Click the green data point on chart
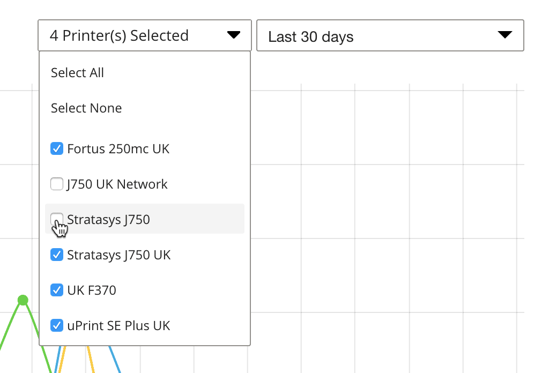Screen dimensions: 549x373 coord(23,300)
